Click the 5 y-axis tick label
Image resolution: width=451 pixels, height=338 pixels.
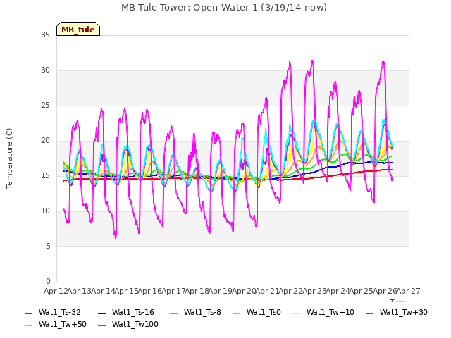pos(48,246)
